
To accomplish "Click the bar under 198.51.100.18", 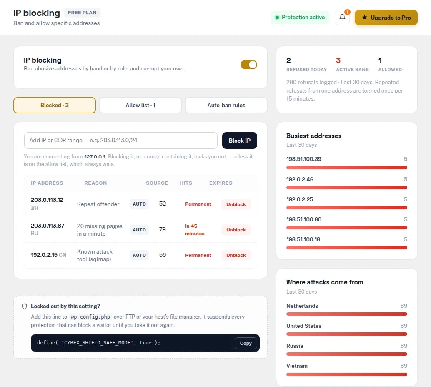I will 347,248.
